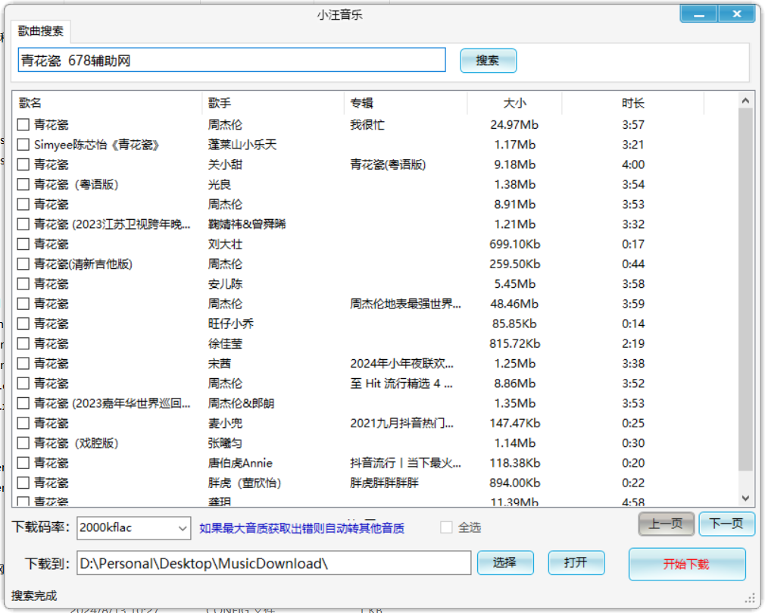Click the scrollbar down arrow
Image resolution: width=765 pixels, height=613 pixels.
(x=745, y=499)
